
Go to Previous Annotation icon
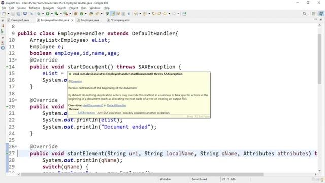pos(145,14)
